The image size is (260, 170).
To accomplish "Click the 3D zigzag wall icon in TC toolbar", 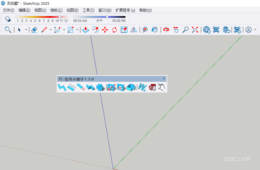I will coord(91,87).
